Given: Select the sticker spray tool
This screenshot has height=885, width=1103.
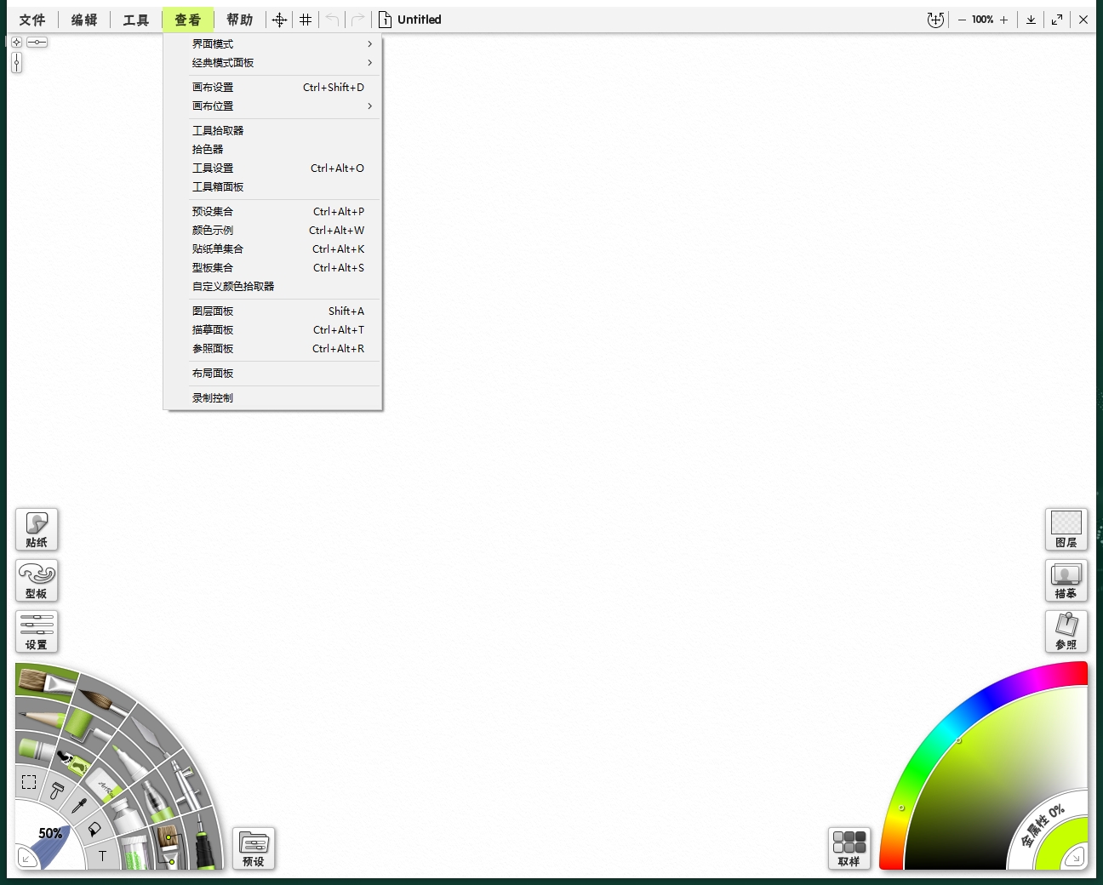Looking at the screenshot, I should tap(73, 762).
